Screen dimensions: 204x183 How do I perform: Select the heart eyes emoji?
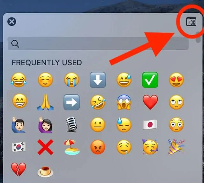[x=176, y=80]
